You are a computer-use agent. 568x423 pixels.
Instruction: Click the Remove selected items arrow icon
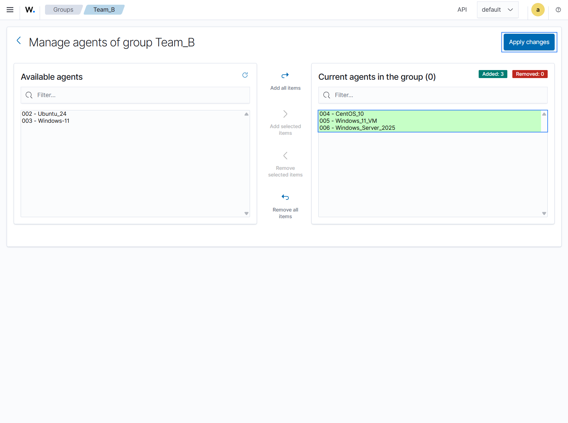[x=285, y=155]
